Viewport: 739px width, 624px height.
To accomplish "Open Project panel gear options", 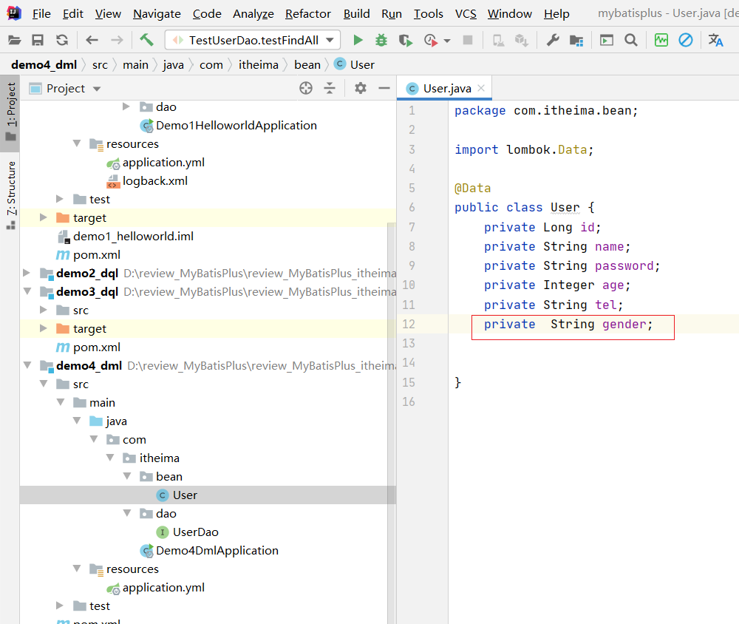I will pyautogui.click(x=360, y=88).
